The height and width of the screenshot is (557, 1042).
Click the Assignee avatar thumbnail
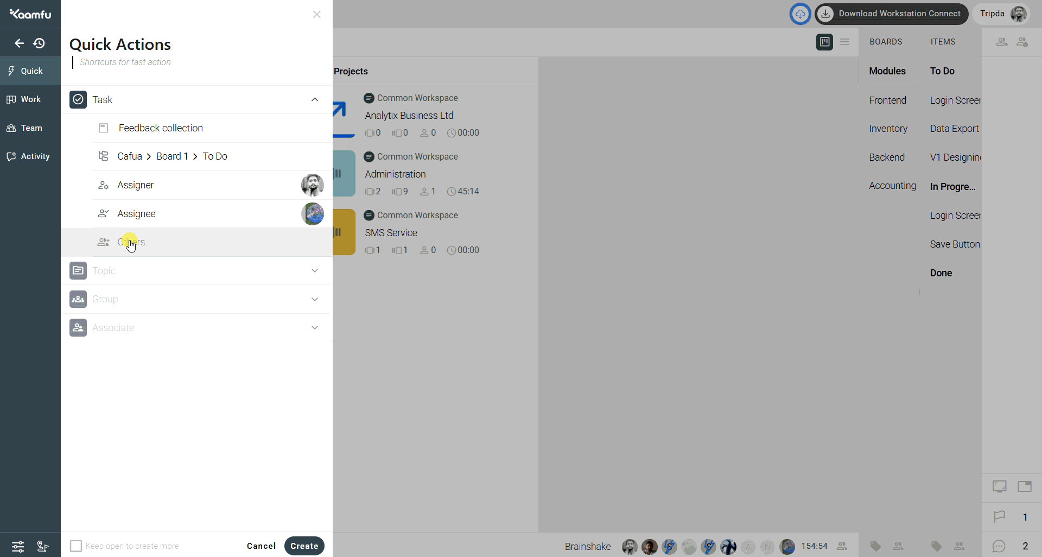tap(313, 214)
